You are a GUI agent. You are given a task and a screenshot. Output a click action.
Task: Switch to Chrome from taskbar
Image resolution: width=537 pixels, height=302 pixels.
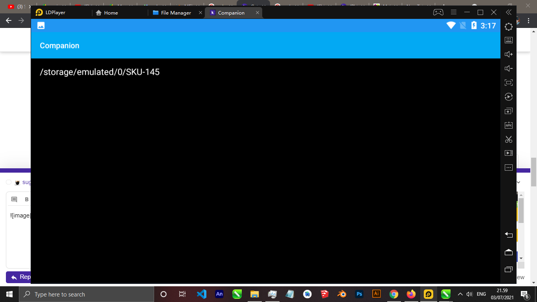(394, 294)
